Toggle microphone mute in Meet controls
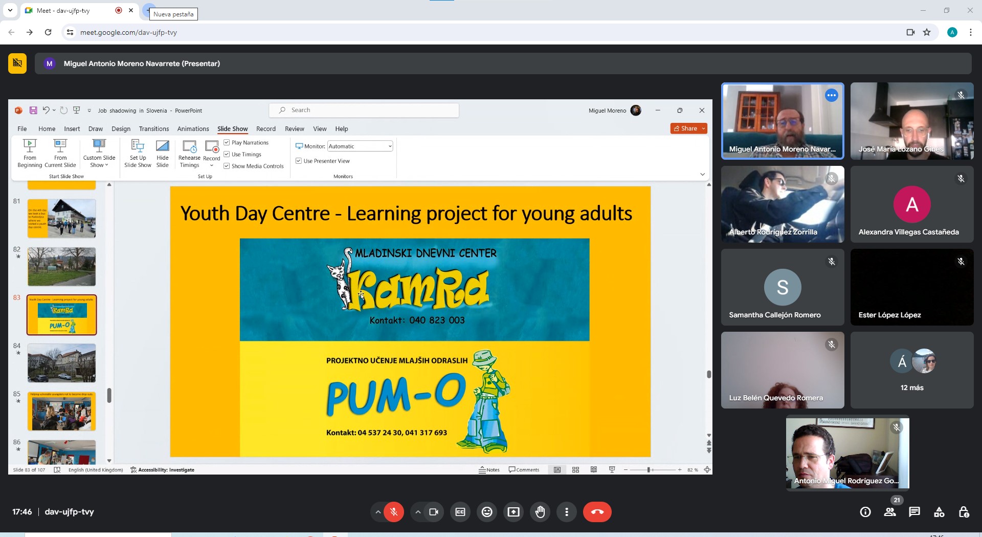This screenshot has height=537, width=982. [x=394, y=512]
